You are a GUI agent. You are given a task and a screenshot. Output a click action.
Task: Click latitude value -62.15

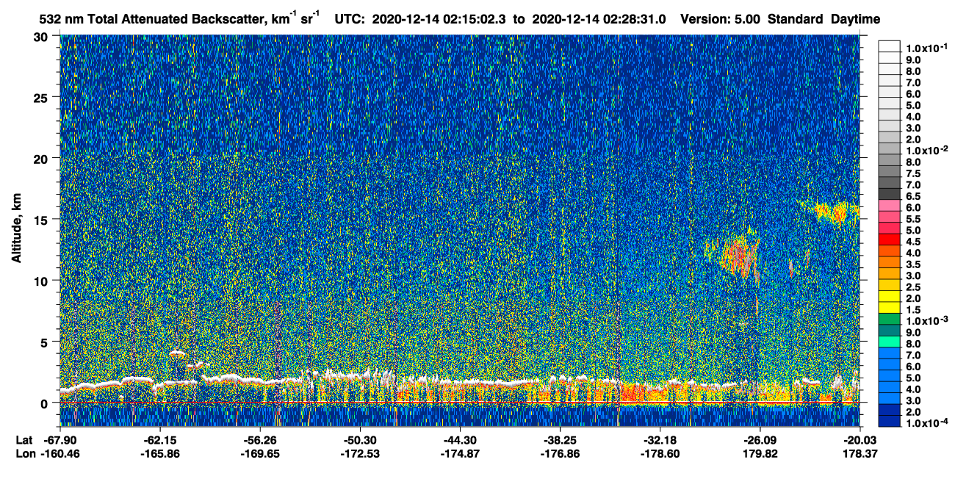159,440
